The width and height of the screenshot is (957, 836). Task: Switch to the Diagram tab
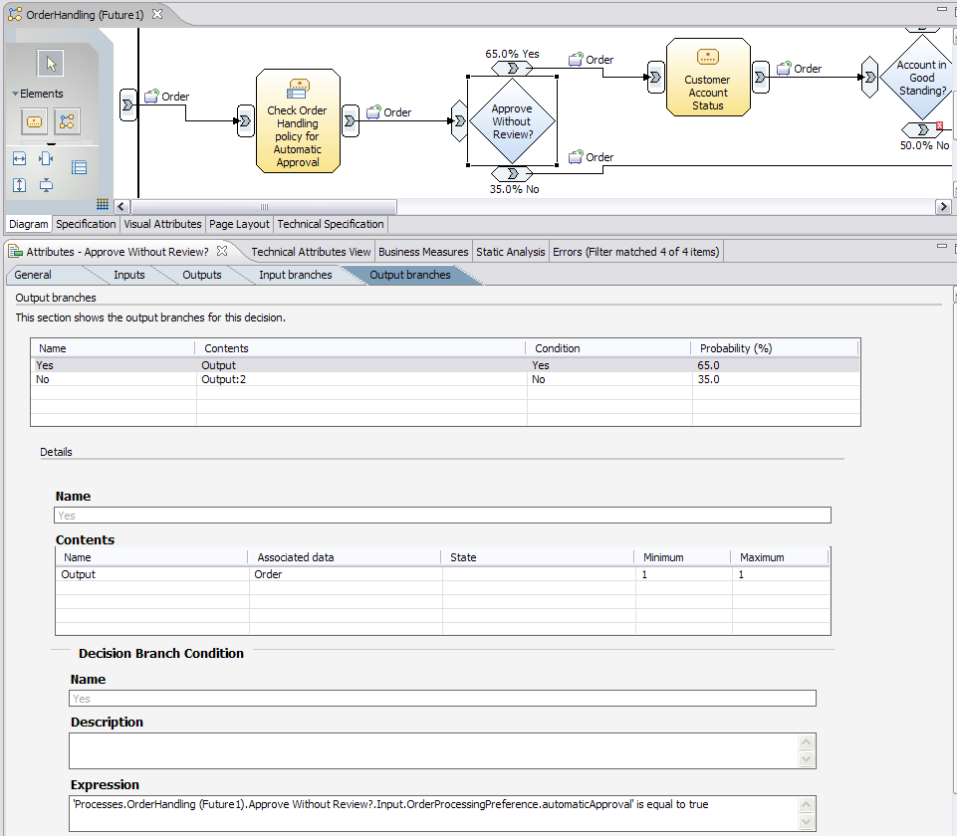click(x=29, y=224)
